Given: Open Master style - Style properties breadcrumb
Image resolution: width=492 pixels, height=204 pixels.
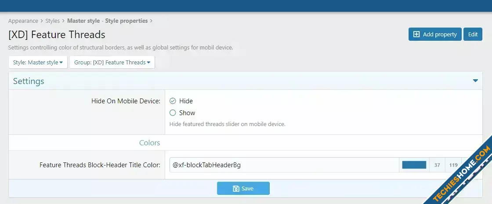Looking at the screenshot, I should [107, 21].
